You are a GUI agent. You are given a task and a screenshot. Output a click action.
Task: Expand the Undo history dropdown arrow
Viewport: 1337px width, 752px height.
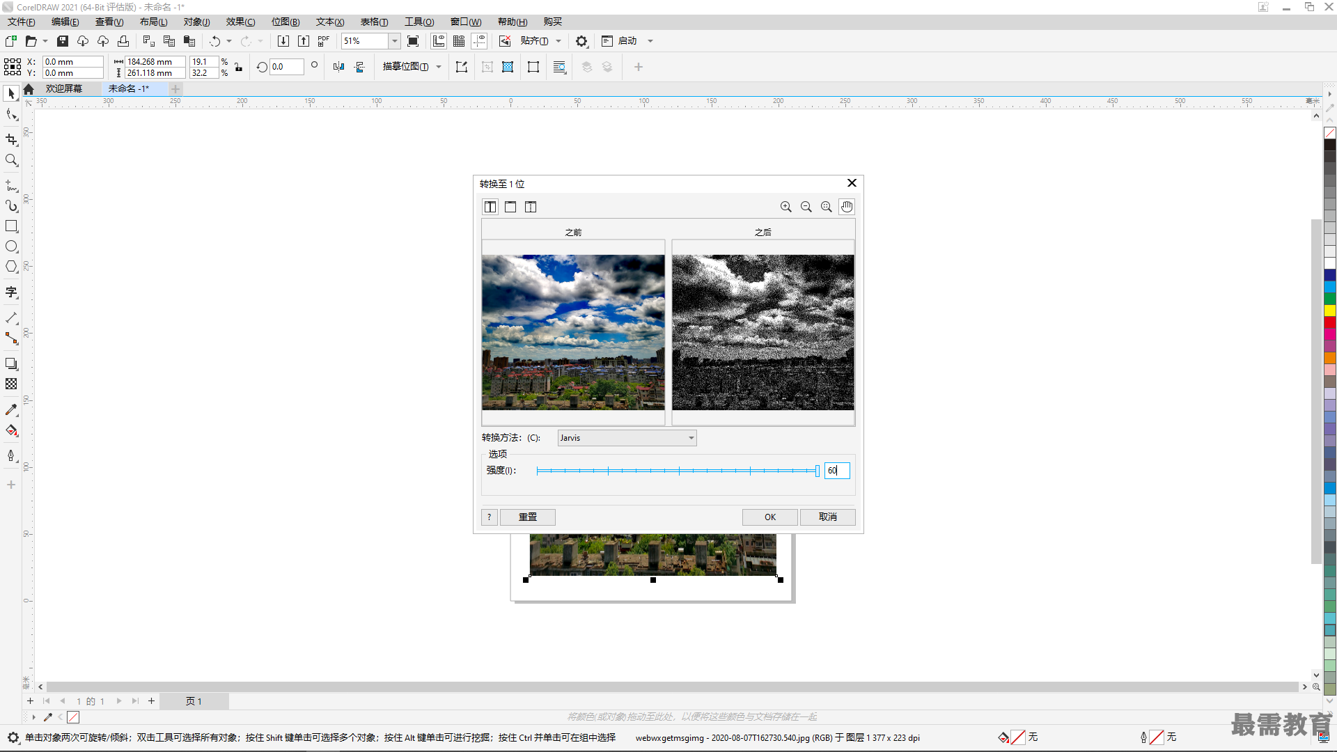pos(229,41)
